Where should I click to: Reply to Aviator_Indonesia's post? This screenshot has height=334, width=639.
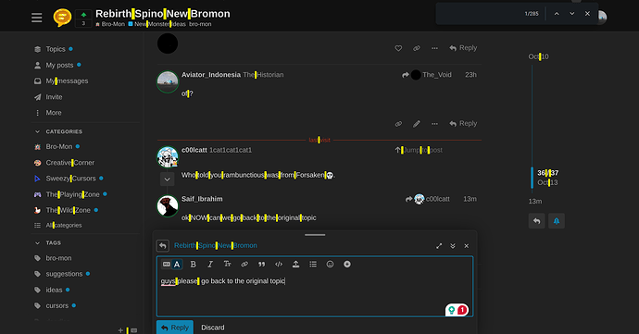pyautogui.click(x=463, y=123)
